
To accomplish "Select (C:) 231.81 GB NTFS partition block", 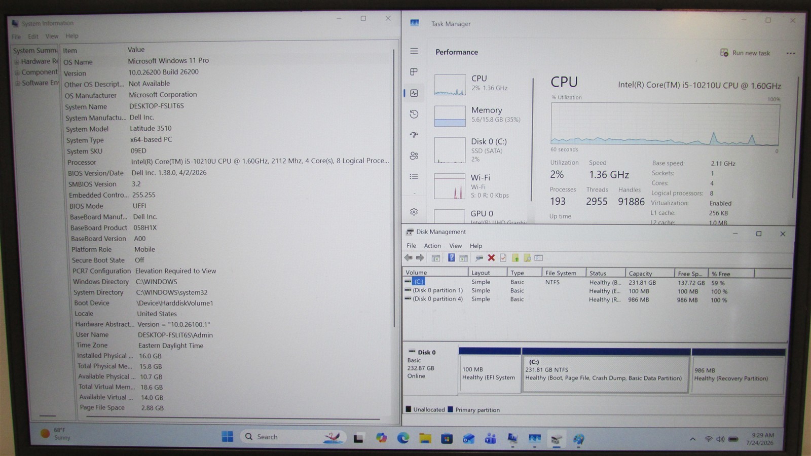I will tap(606, 370).
